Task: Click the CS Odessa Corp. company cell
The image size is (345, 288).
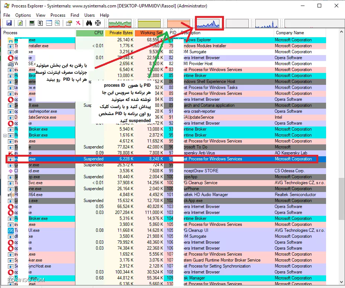Action: tap(290, 171)
